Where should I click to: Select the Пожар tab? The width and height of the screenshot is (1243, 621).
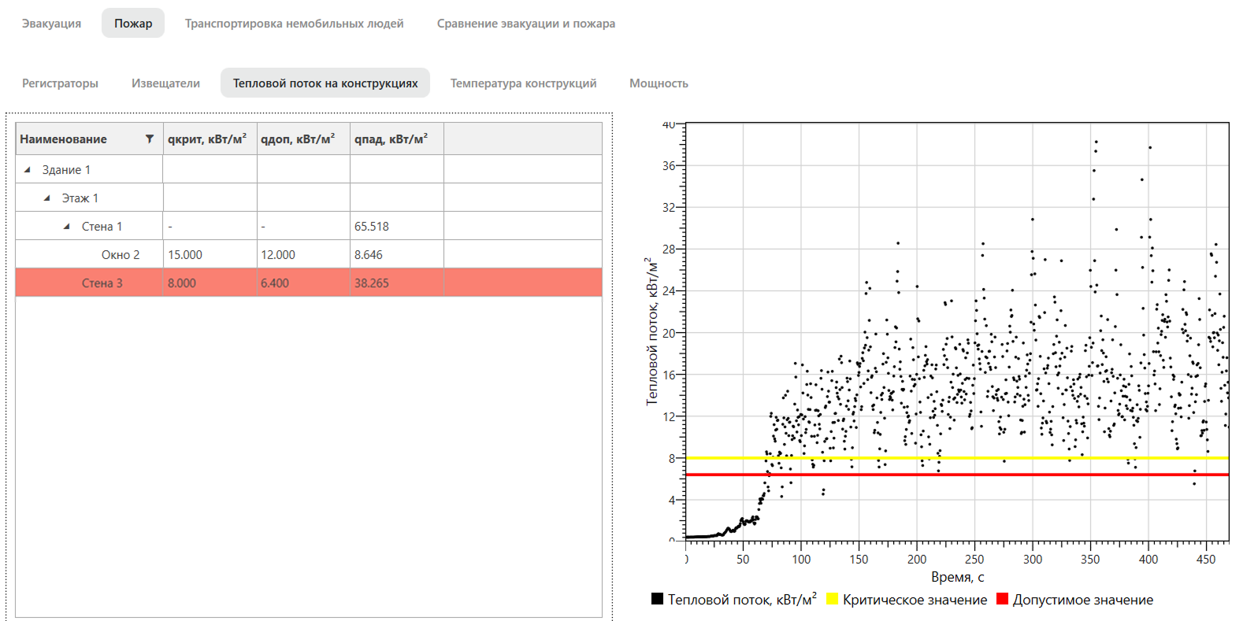pyautogui.click(x=133, y=24)
